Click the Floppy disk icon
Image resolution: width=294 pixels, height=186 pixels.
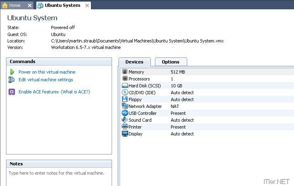click(125, 99)
